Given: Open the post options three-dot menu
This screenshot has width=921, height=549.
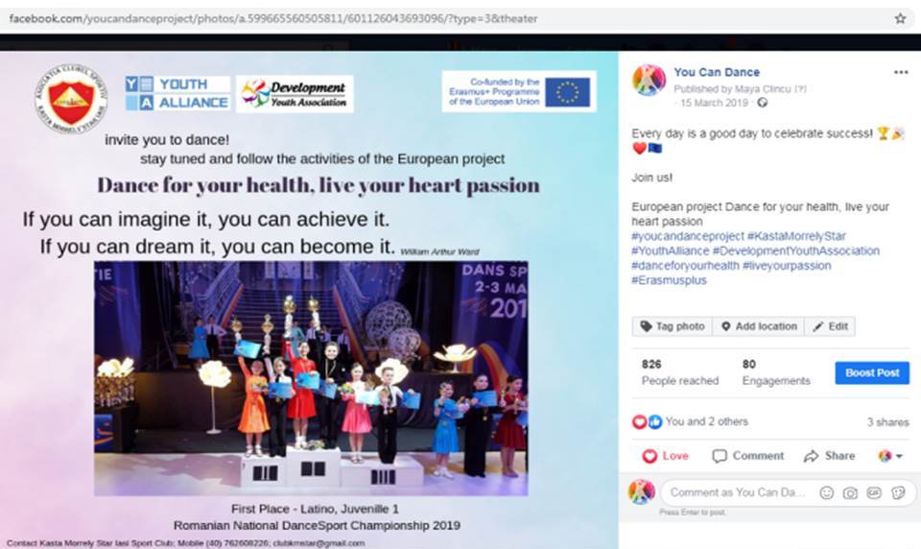Looking at the screenshot, I should pos(901,72).
